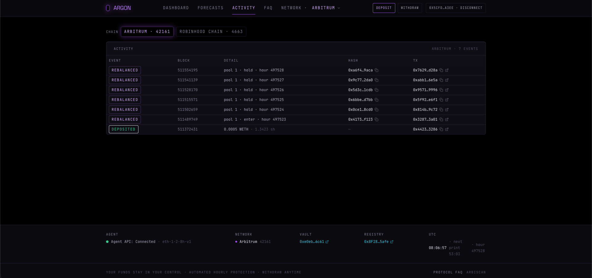Copy tx 0x814b…9c72
This screenshot has height=278, width=592.
(x=441, y=110)
